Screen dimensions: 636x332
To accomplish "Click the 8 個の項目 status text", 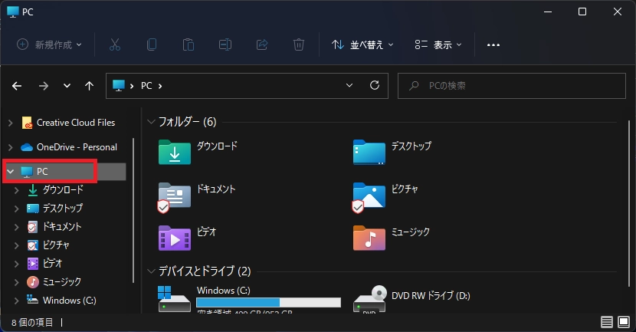I will click(32, 322).
